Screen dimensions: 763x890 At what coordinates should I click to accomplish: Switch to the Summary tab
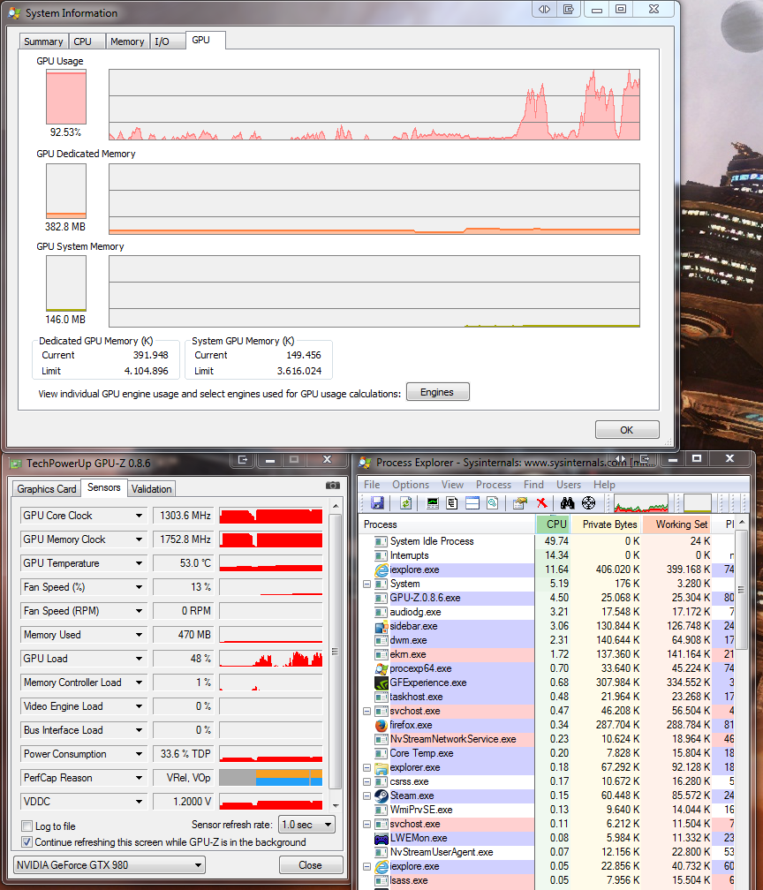(43, 41)
